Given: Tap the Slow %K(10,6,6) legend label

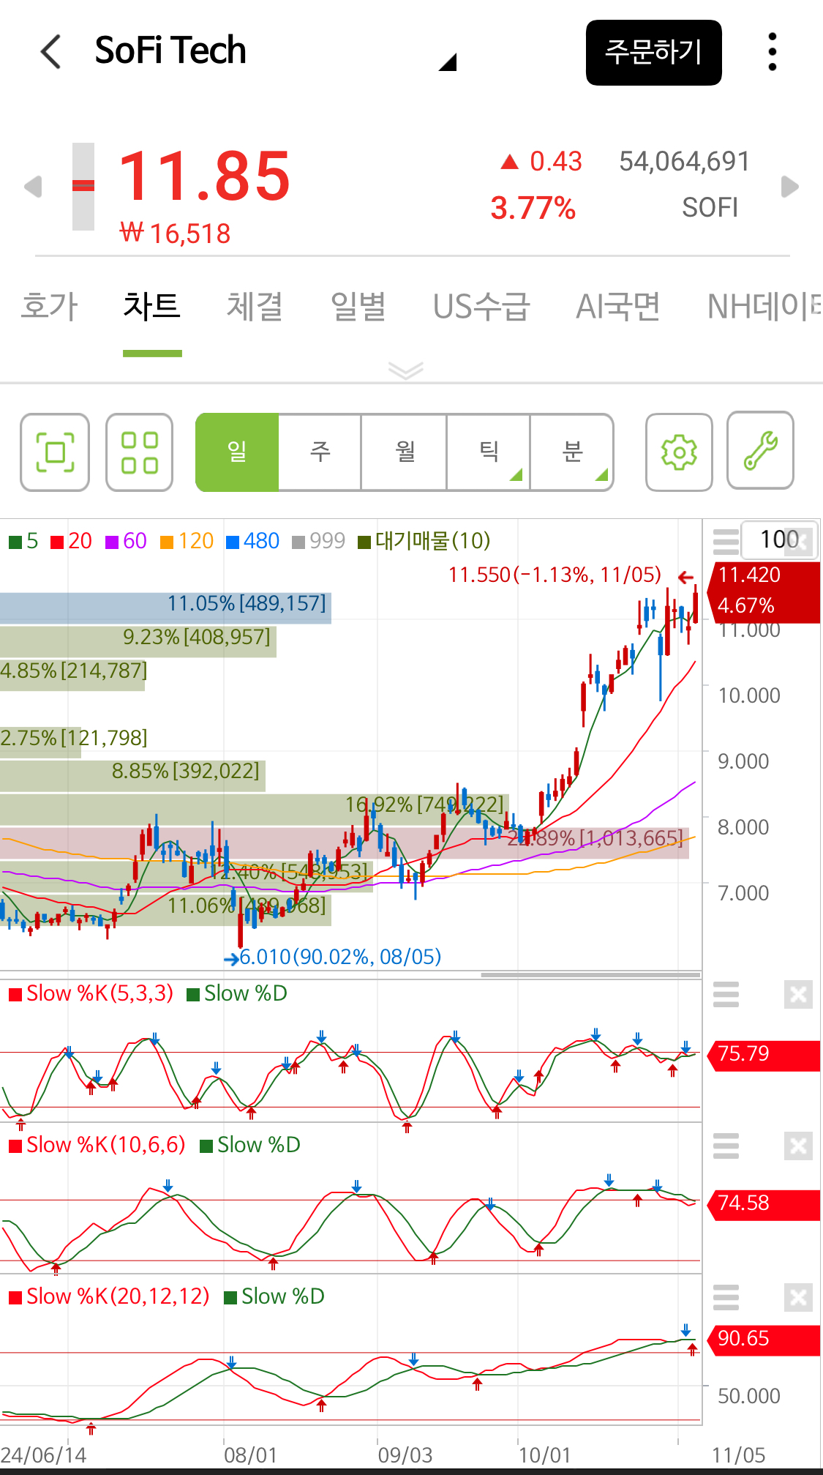Looking at the screenshot, I should click(97, 1145).
